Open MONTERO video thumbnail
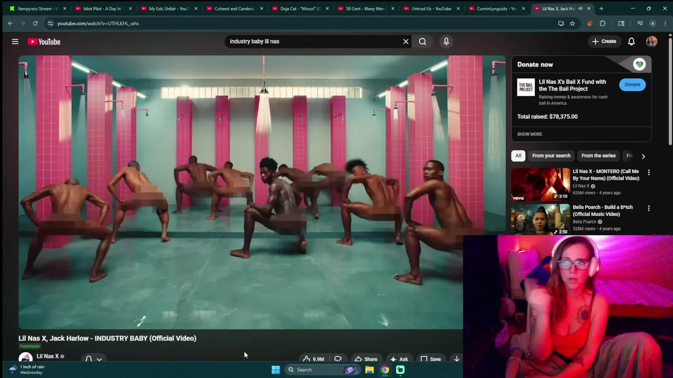673x378 pixels. coord(541,184)
